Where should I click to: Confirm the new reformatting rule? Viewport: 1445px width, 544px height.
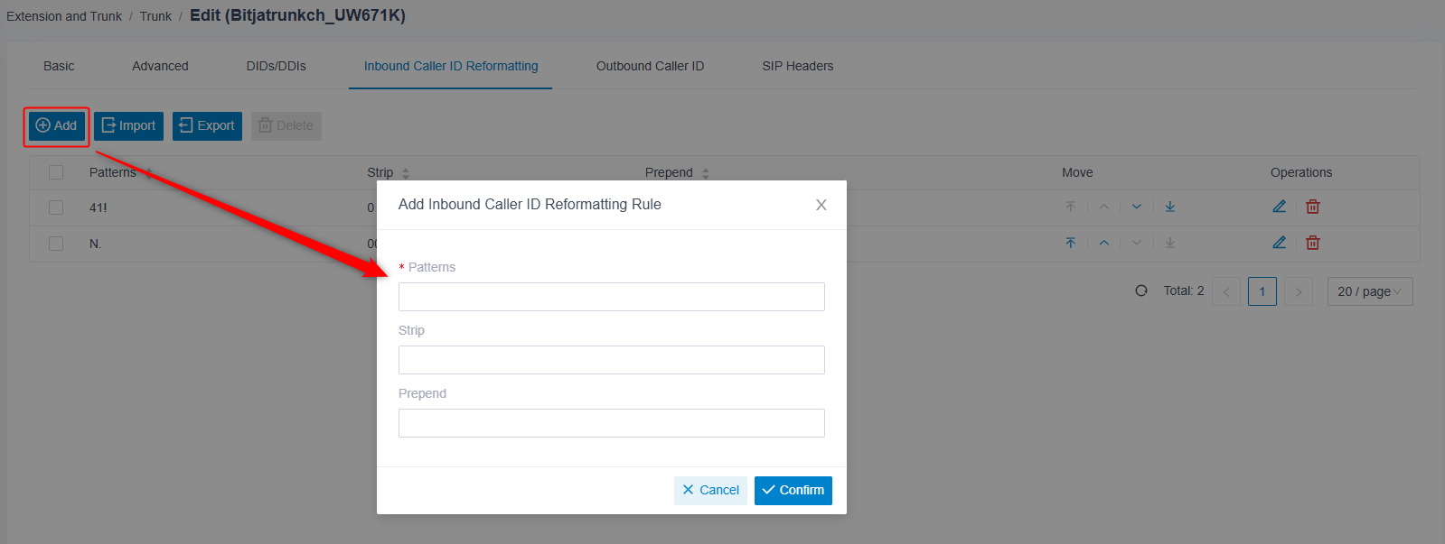pos(793,490)
